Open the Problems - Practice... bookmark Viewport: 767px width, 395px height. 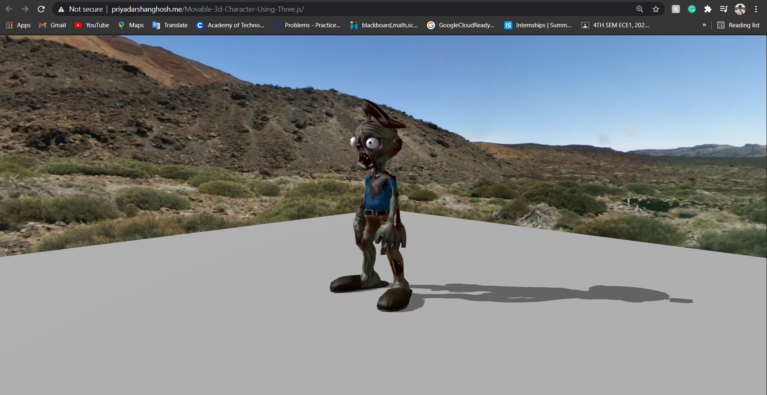click(x=307, y=25)
